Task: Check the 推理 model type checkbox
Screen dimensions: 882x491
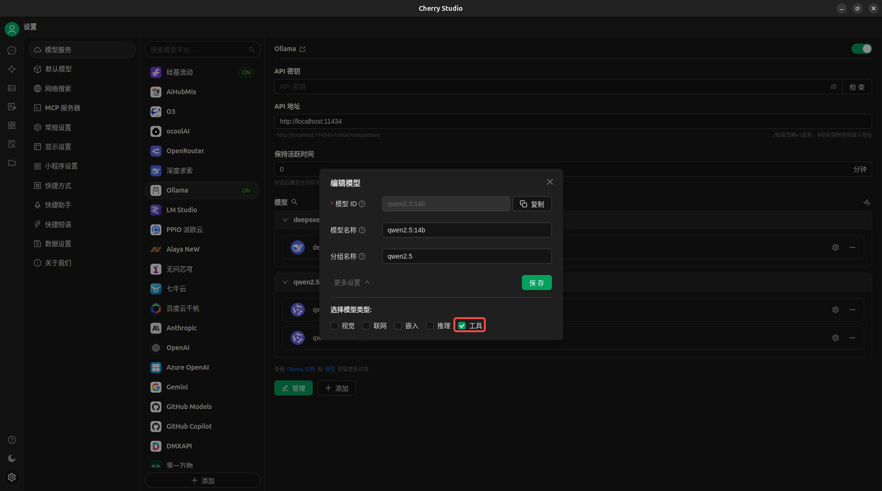Action: 430,326
